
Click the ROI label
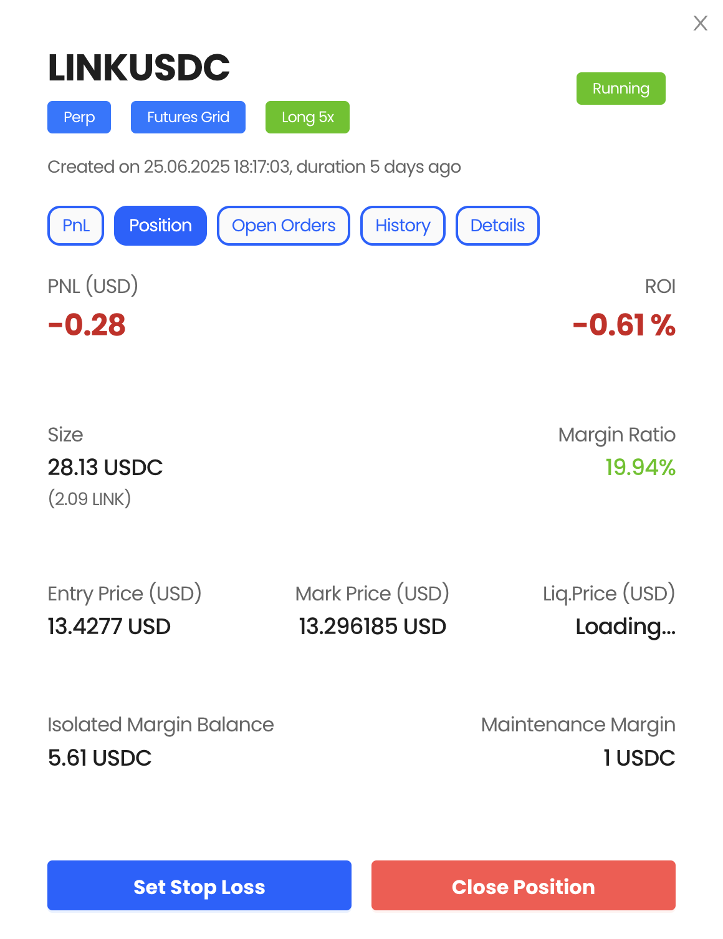click(660, 286)
